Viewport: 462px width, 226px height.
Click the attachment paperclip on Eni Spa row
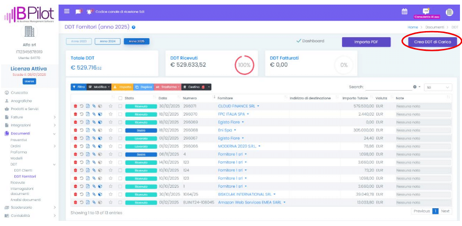93,130
